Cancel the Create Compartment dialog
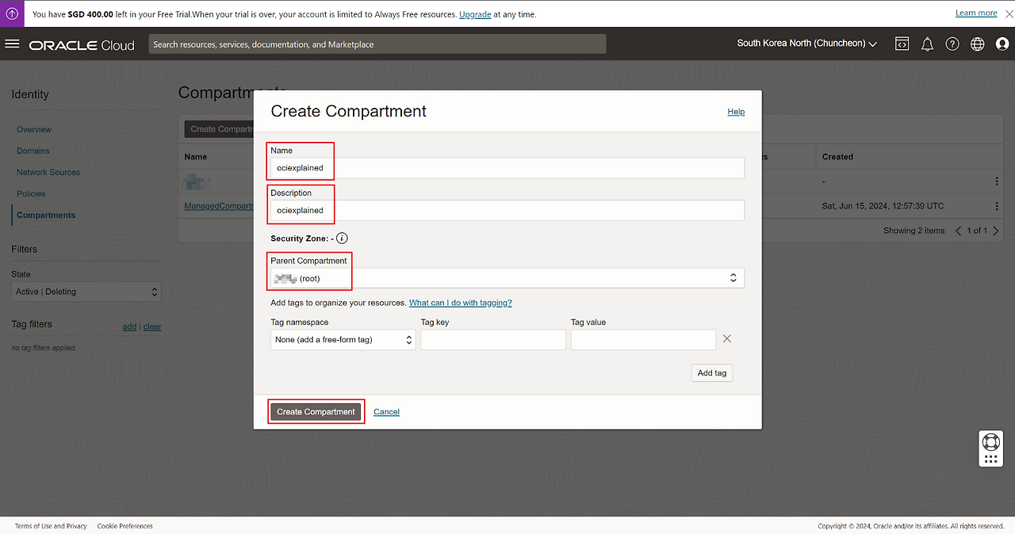1015x534 pixels. tap(386, 412)
